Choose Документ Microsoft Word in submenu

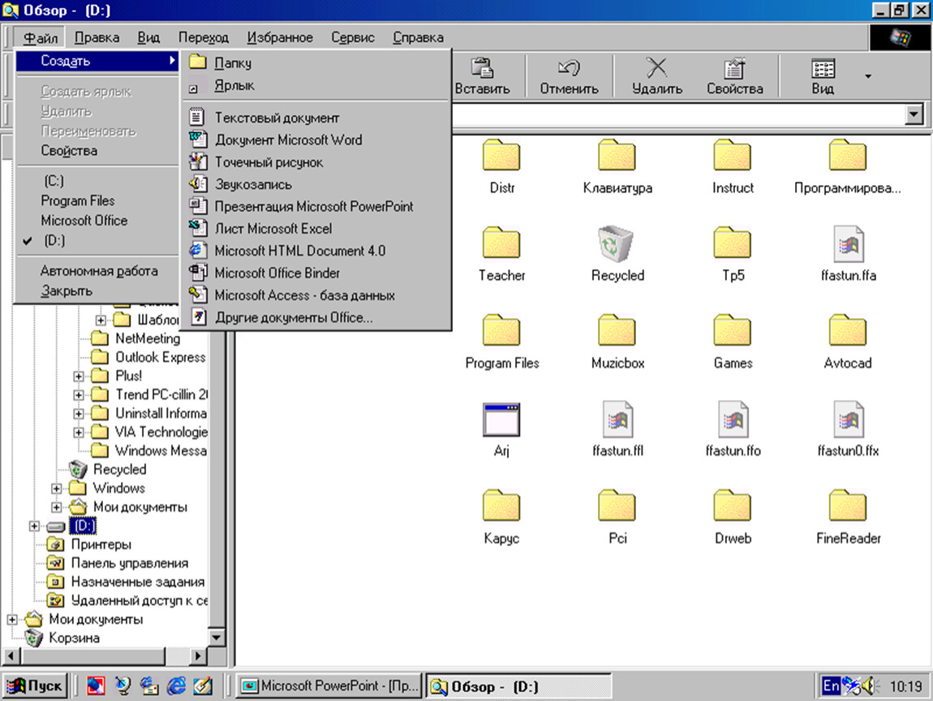[316, 140]
